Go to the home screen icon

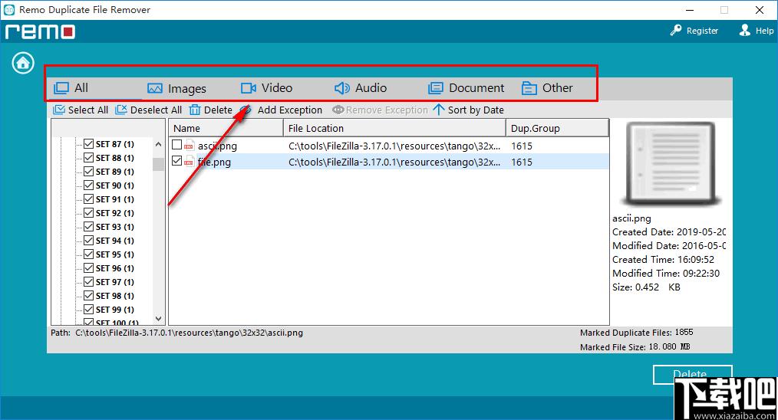point(23,63)
